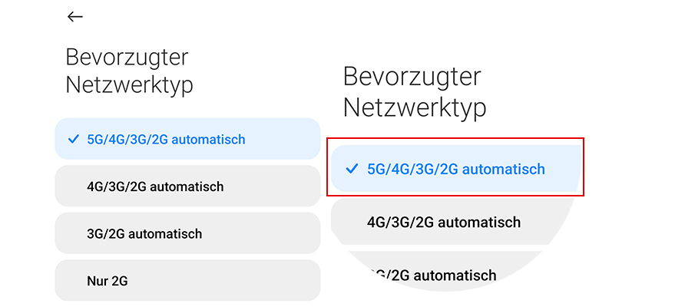Click the word 'Netzwerktyp' in the left heading
Viewport: 675px width, 307px height.
[x=129, y=84]
